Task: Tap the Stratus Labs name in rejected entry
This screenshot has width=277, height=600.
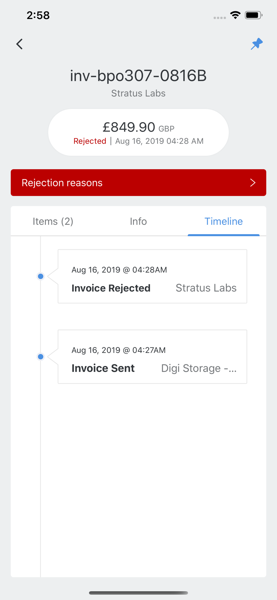Action: tap(206, 288)
